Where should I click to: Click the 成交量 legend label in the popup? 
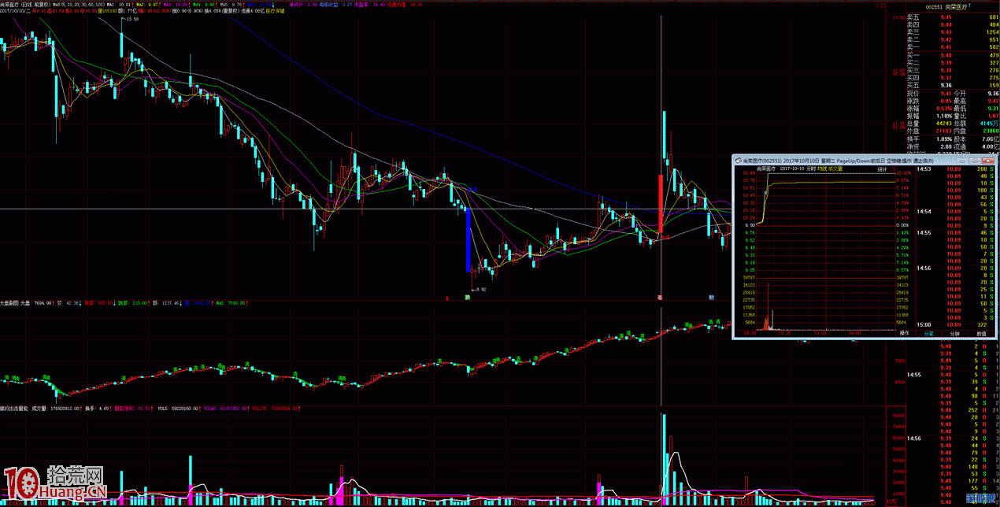point(835,169)
